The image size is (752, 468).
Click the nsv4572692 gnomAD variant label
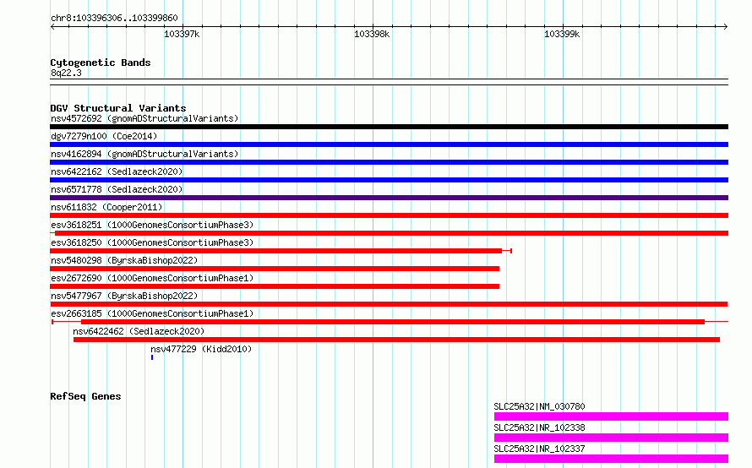144,118
